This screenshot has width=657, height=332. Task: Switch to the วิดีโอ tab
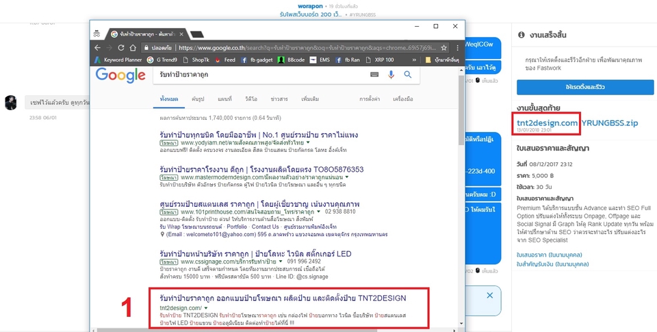pos(251,99)
